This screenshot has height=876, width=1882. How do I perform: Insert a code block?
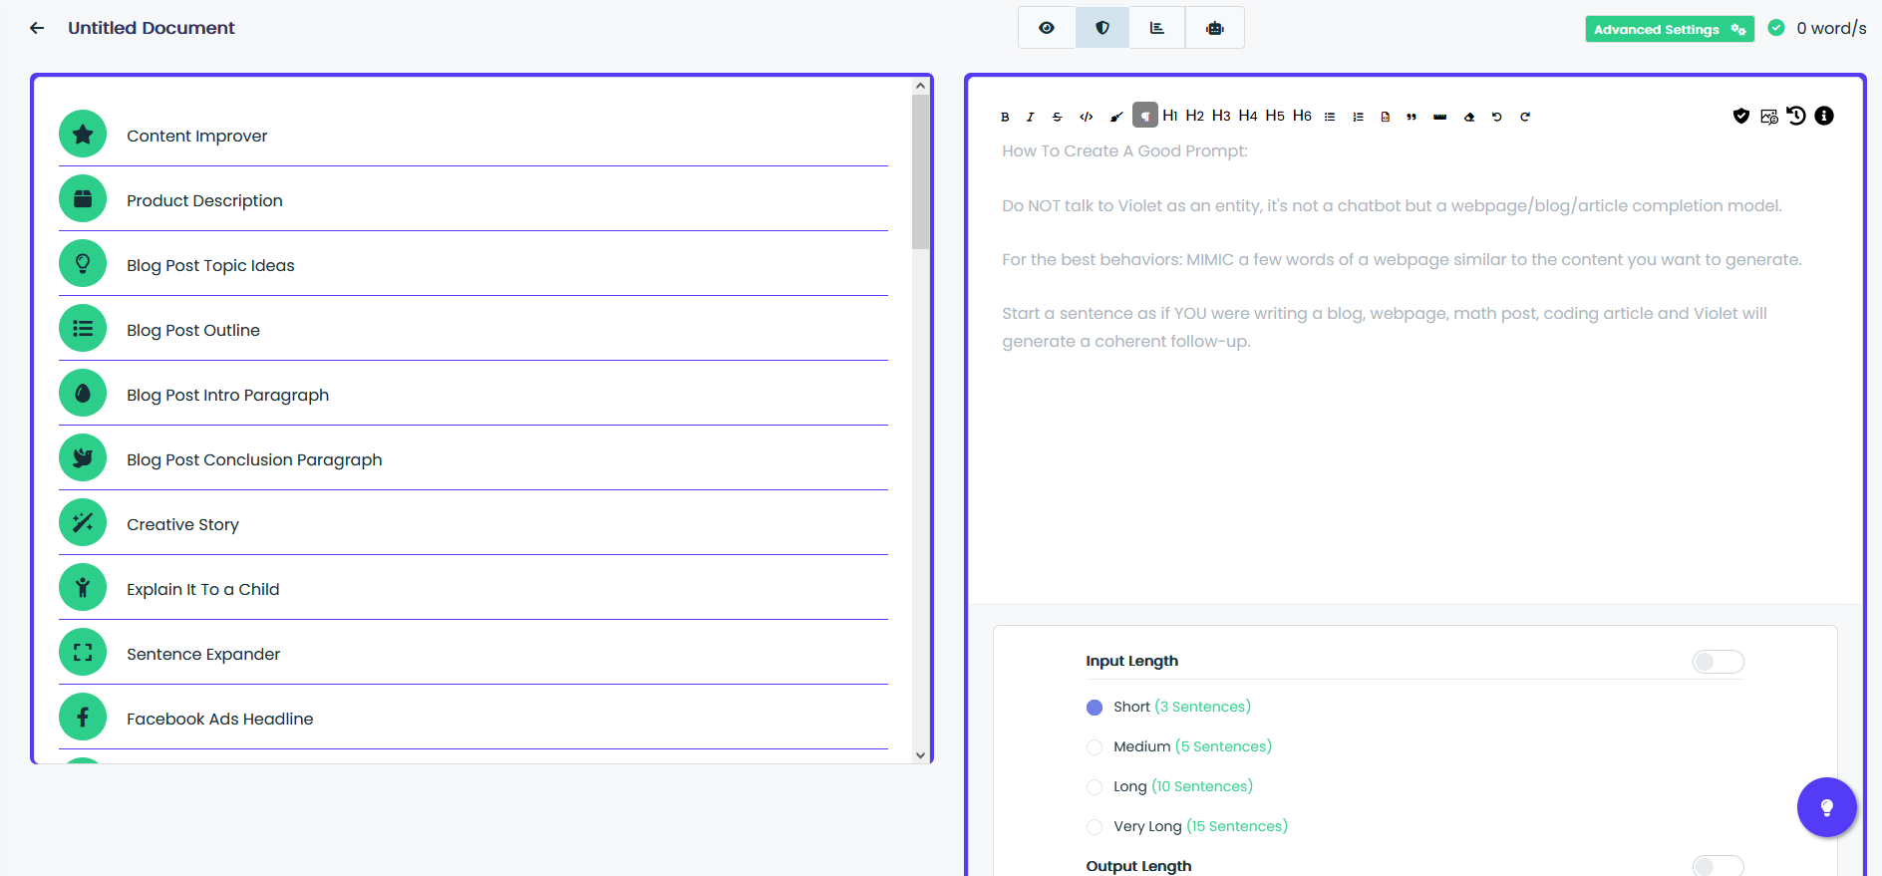(x=1386, y=117)
